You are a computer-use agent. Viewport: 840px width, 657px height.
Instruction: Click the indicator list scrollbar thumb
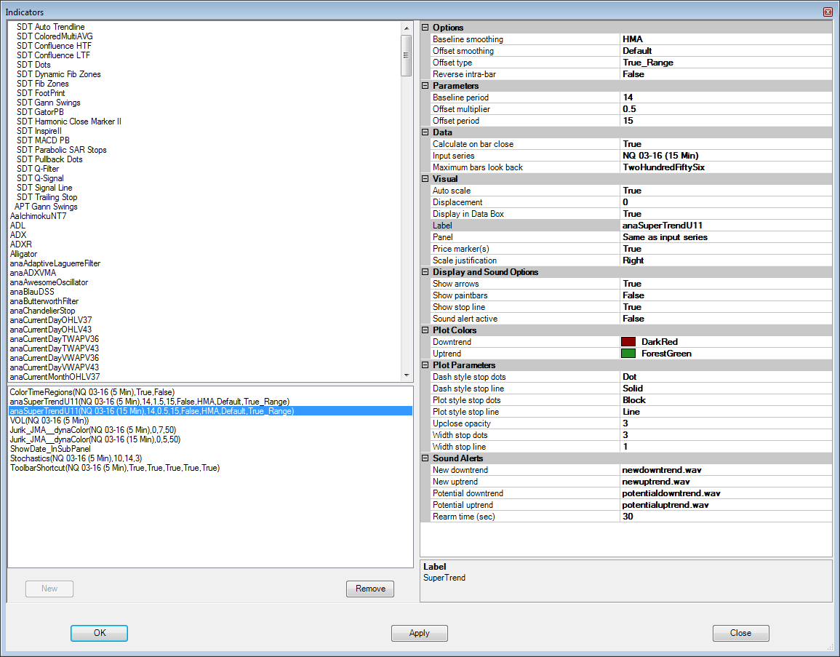click(406, 55)
